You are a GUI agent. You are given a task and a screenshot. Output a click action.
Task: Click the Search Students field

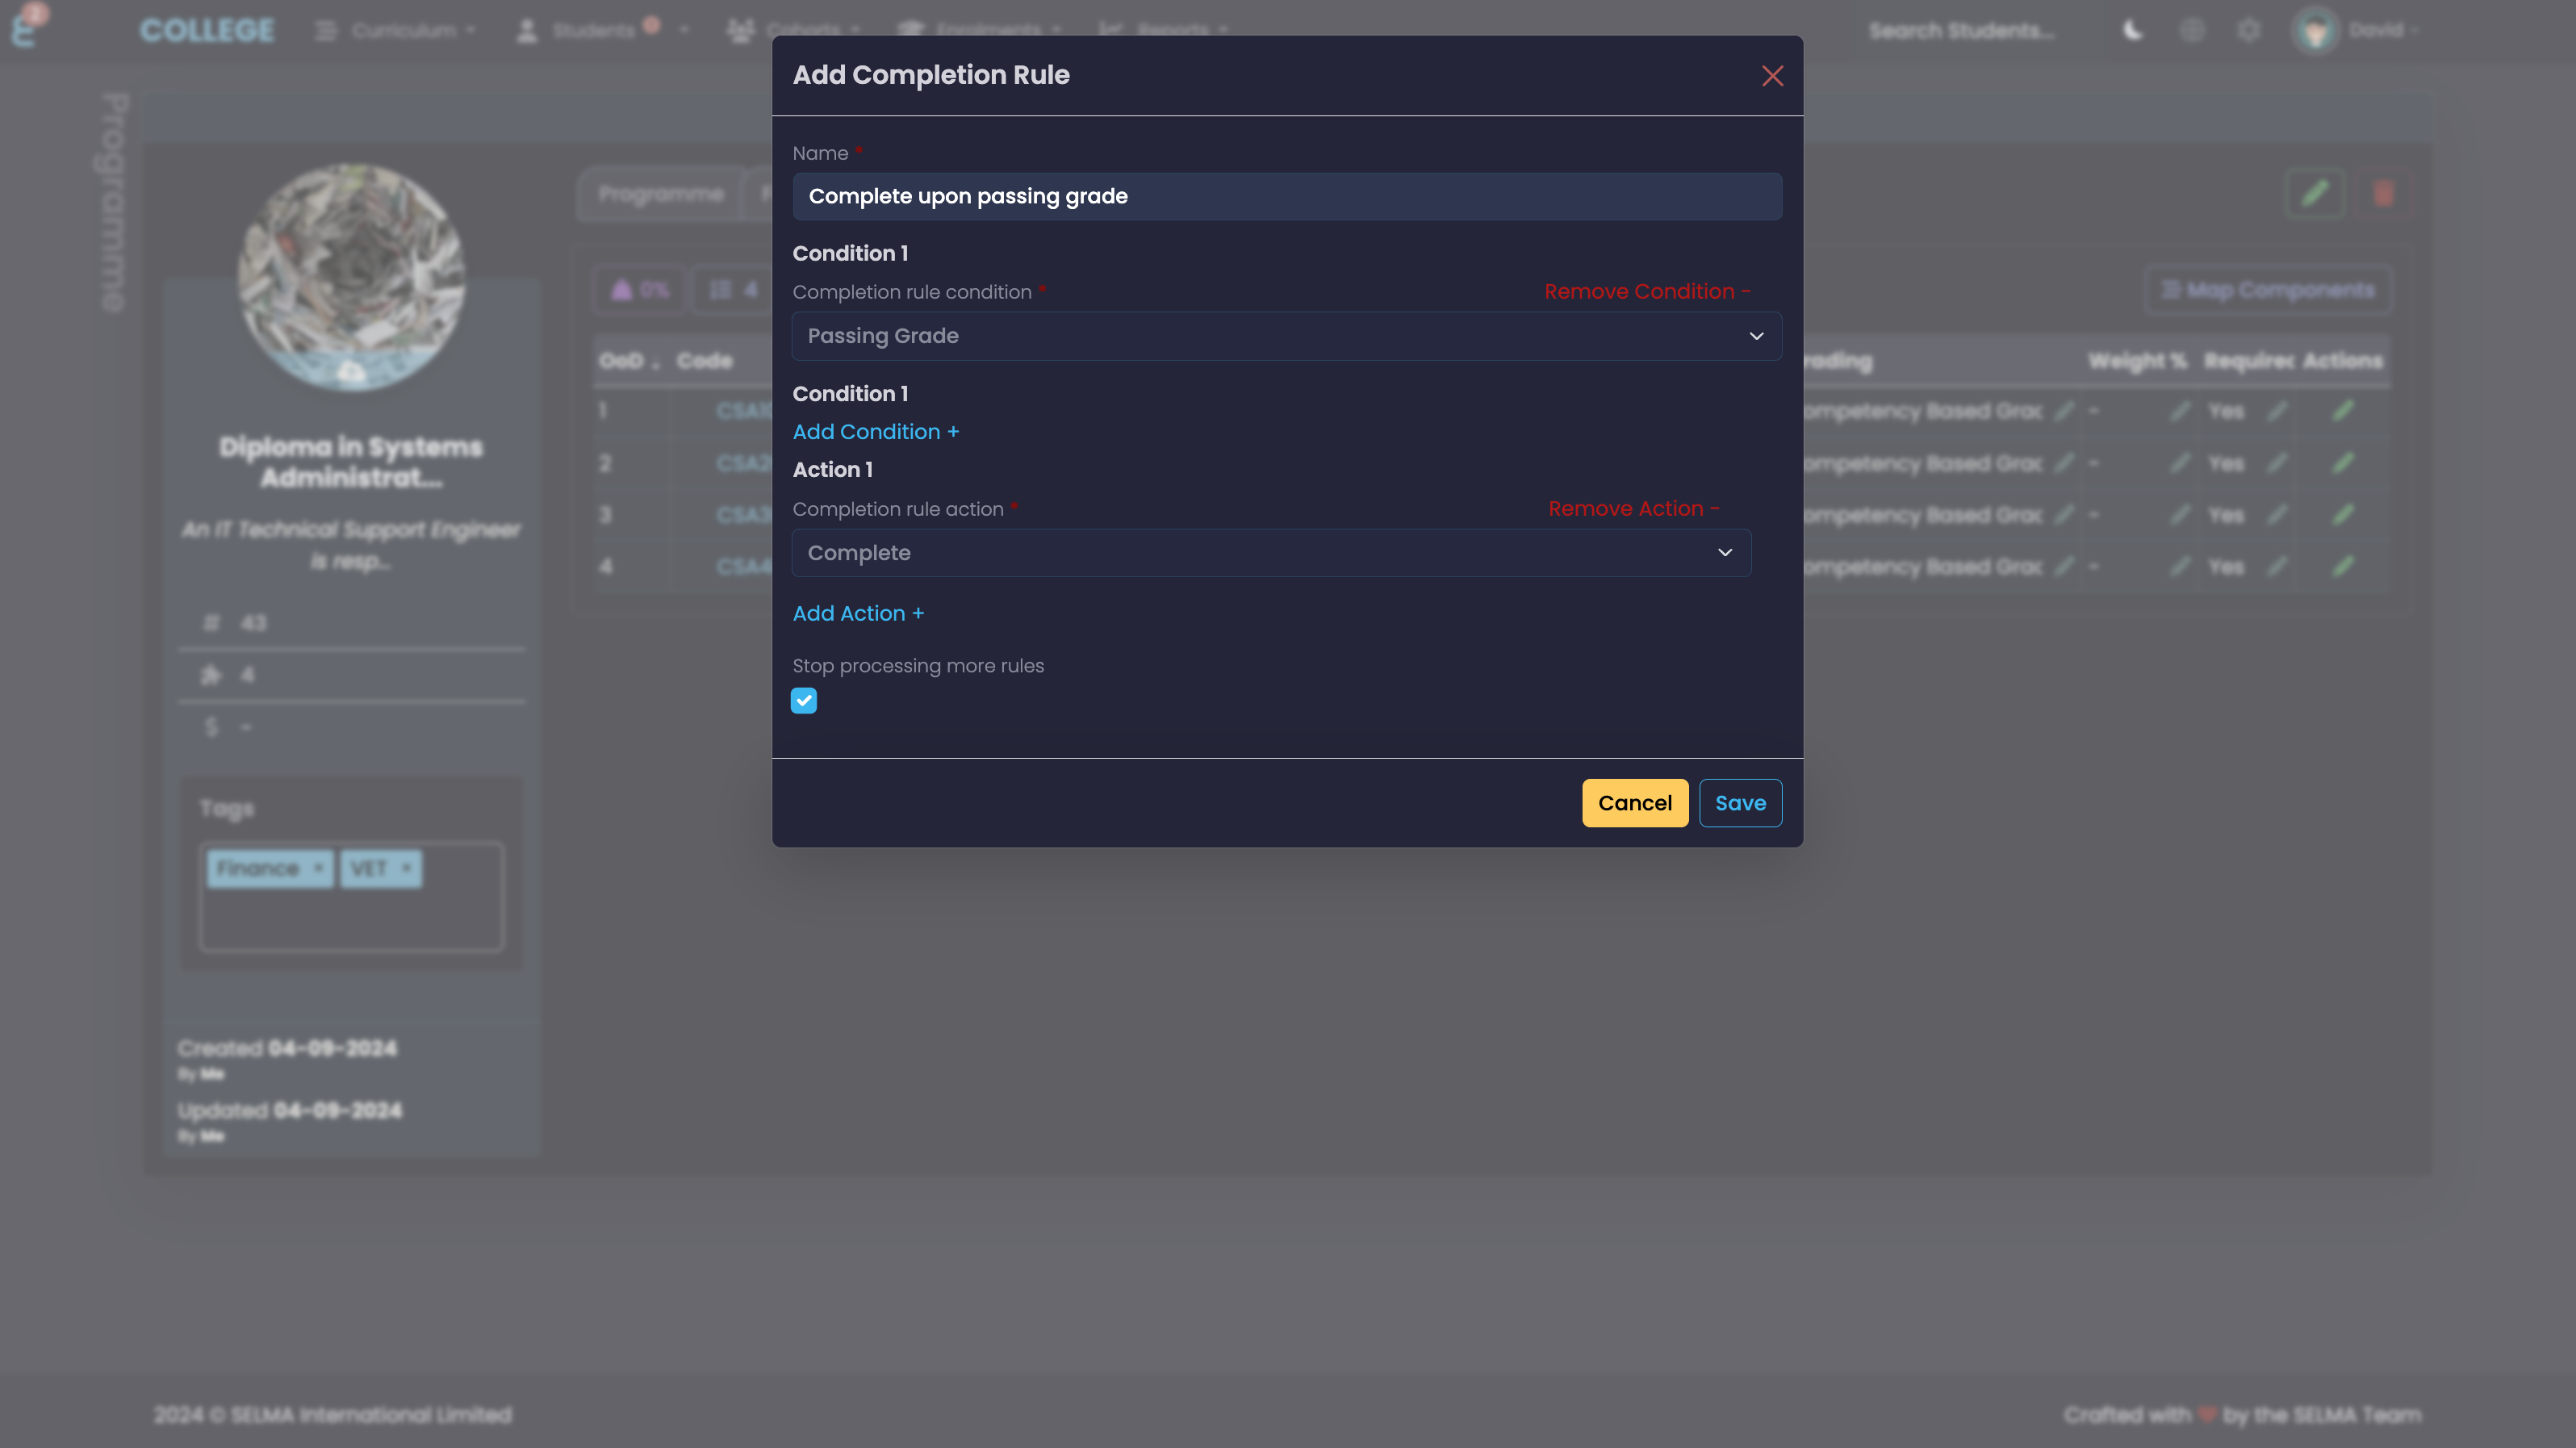tap(1960, 31)
